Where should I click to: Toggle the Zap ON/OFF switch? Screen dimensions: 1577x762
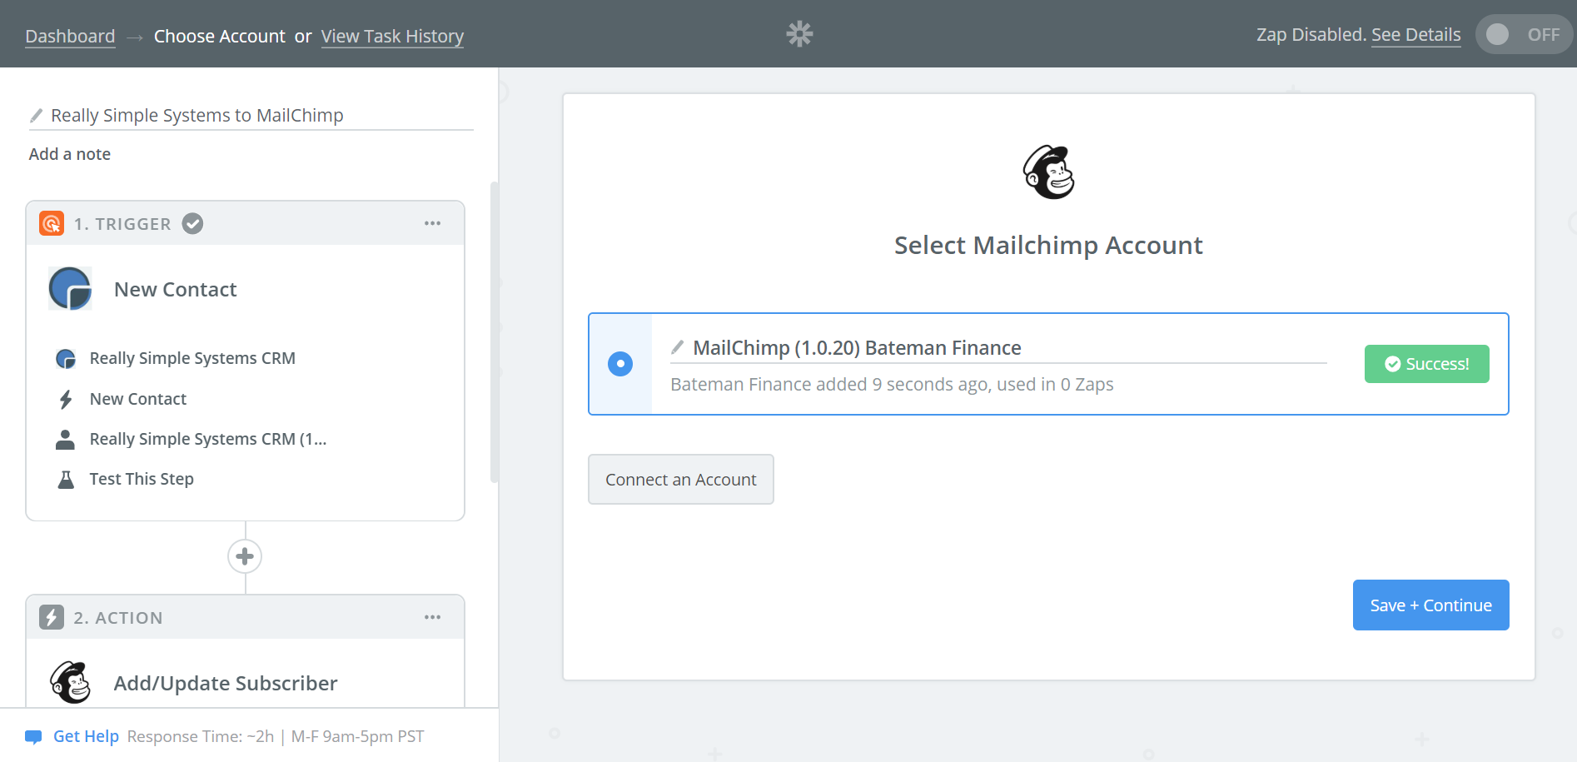tap(1524, 34)
